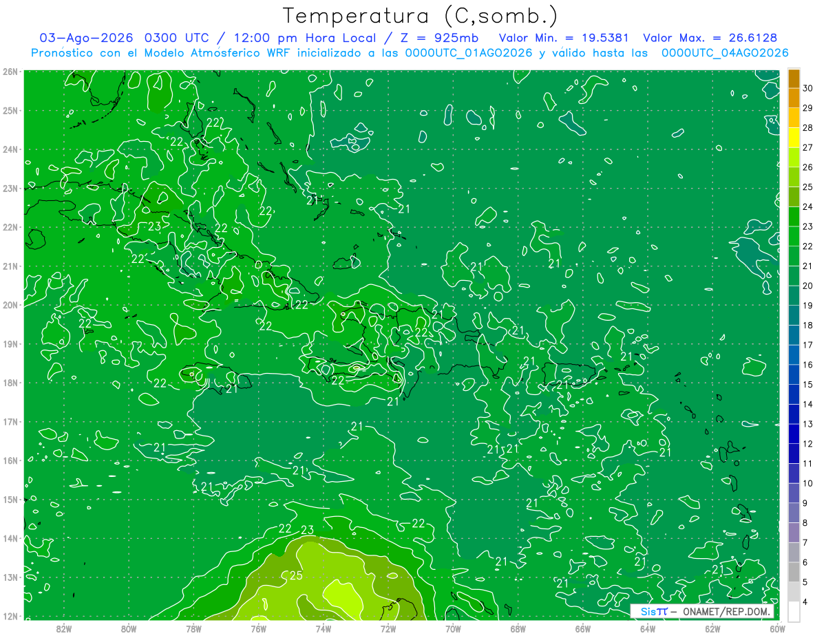Image resolution: width=826 pixels, height=638 pixels.
Task: Click the '62W' longitude axis label
Action: [x=712, y=628]
